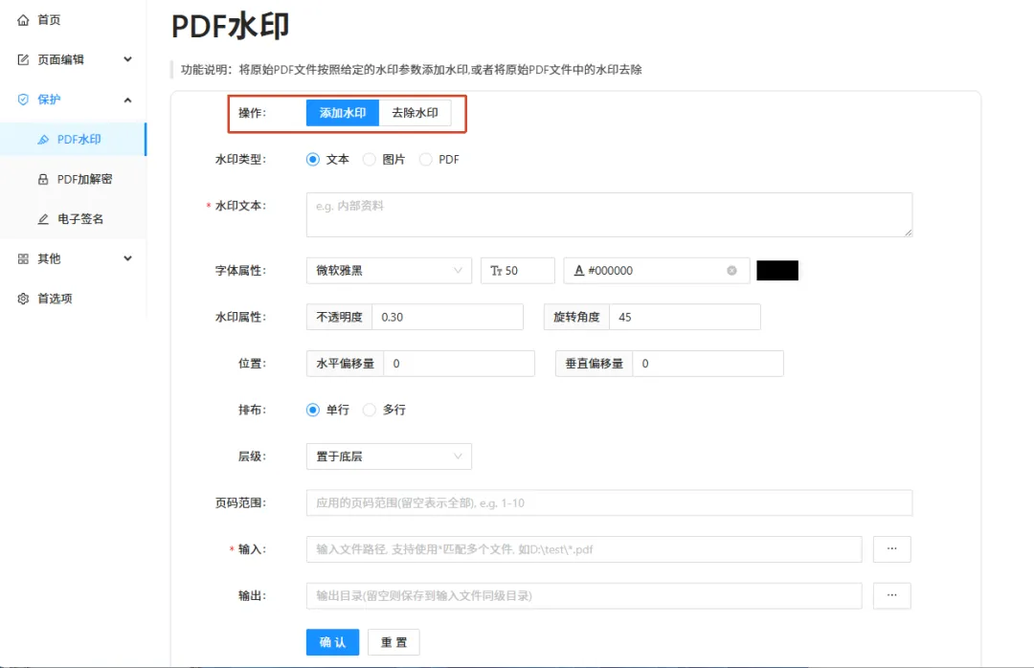Click the font size Tr icon

point(496,271)
